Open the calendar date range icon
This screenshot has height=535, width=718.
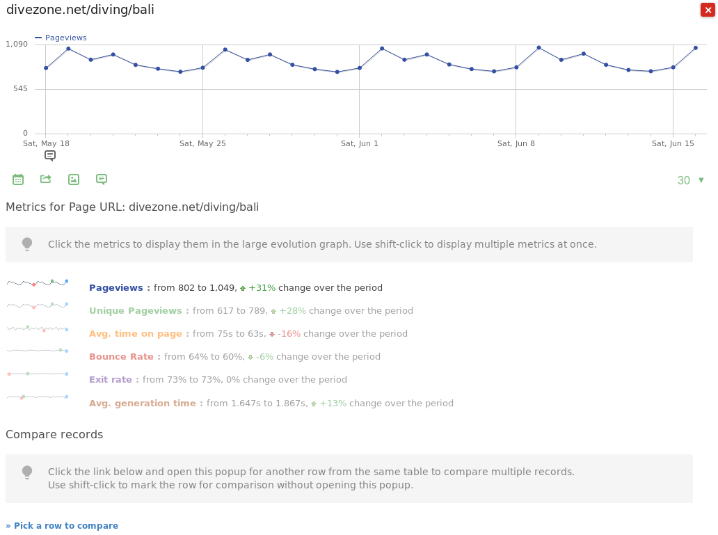coord(18,179)
